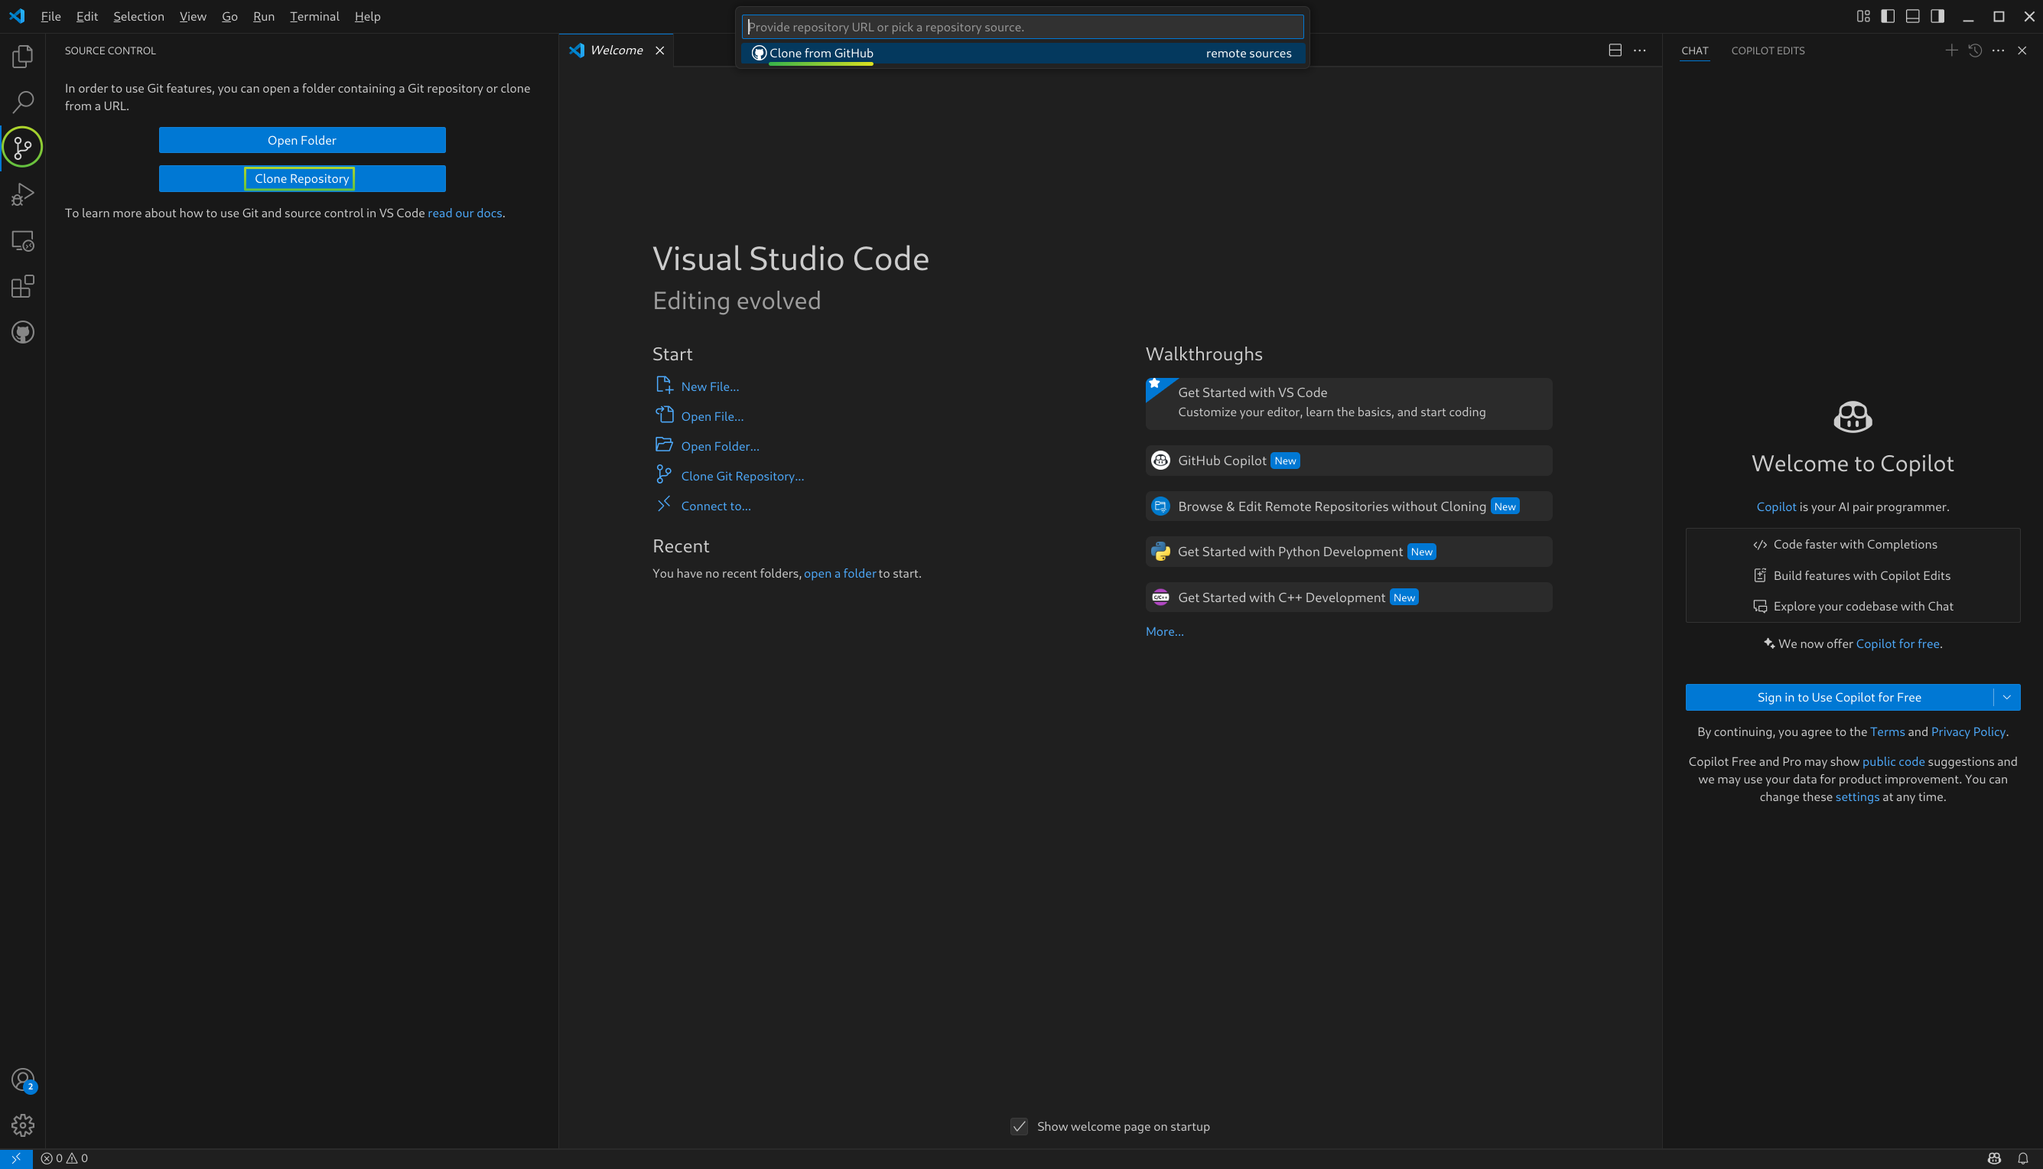Open the Search view in activity bar
Image resolution: width=2043 pixels, height=1169 pixels.
coord(22,102)
